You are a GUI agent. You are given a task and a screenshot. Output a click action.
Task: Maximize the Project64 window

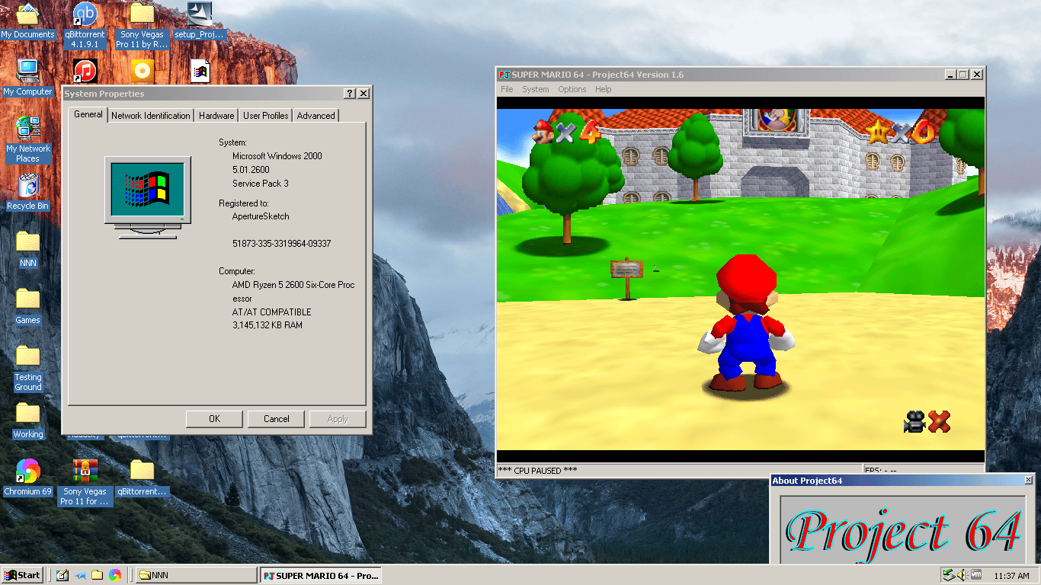(963, 75)
